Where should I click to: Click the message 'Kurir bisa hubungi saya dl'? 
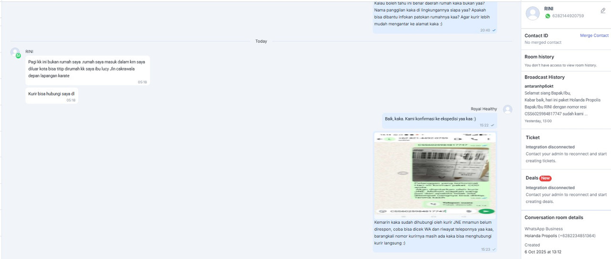point(52,96)
